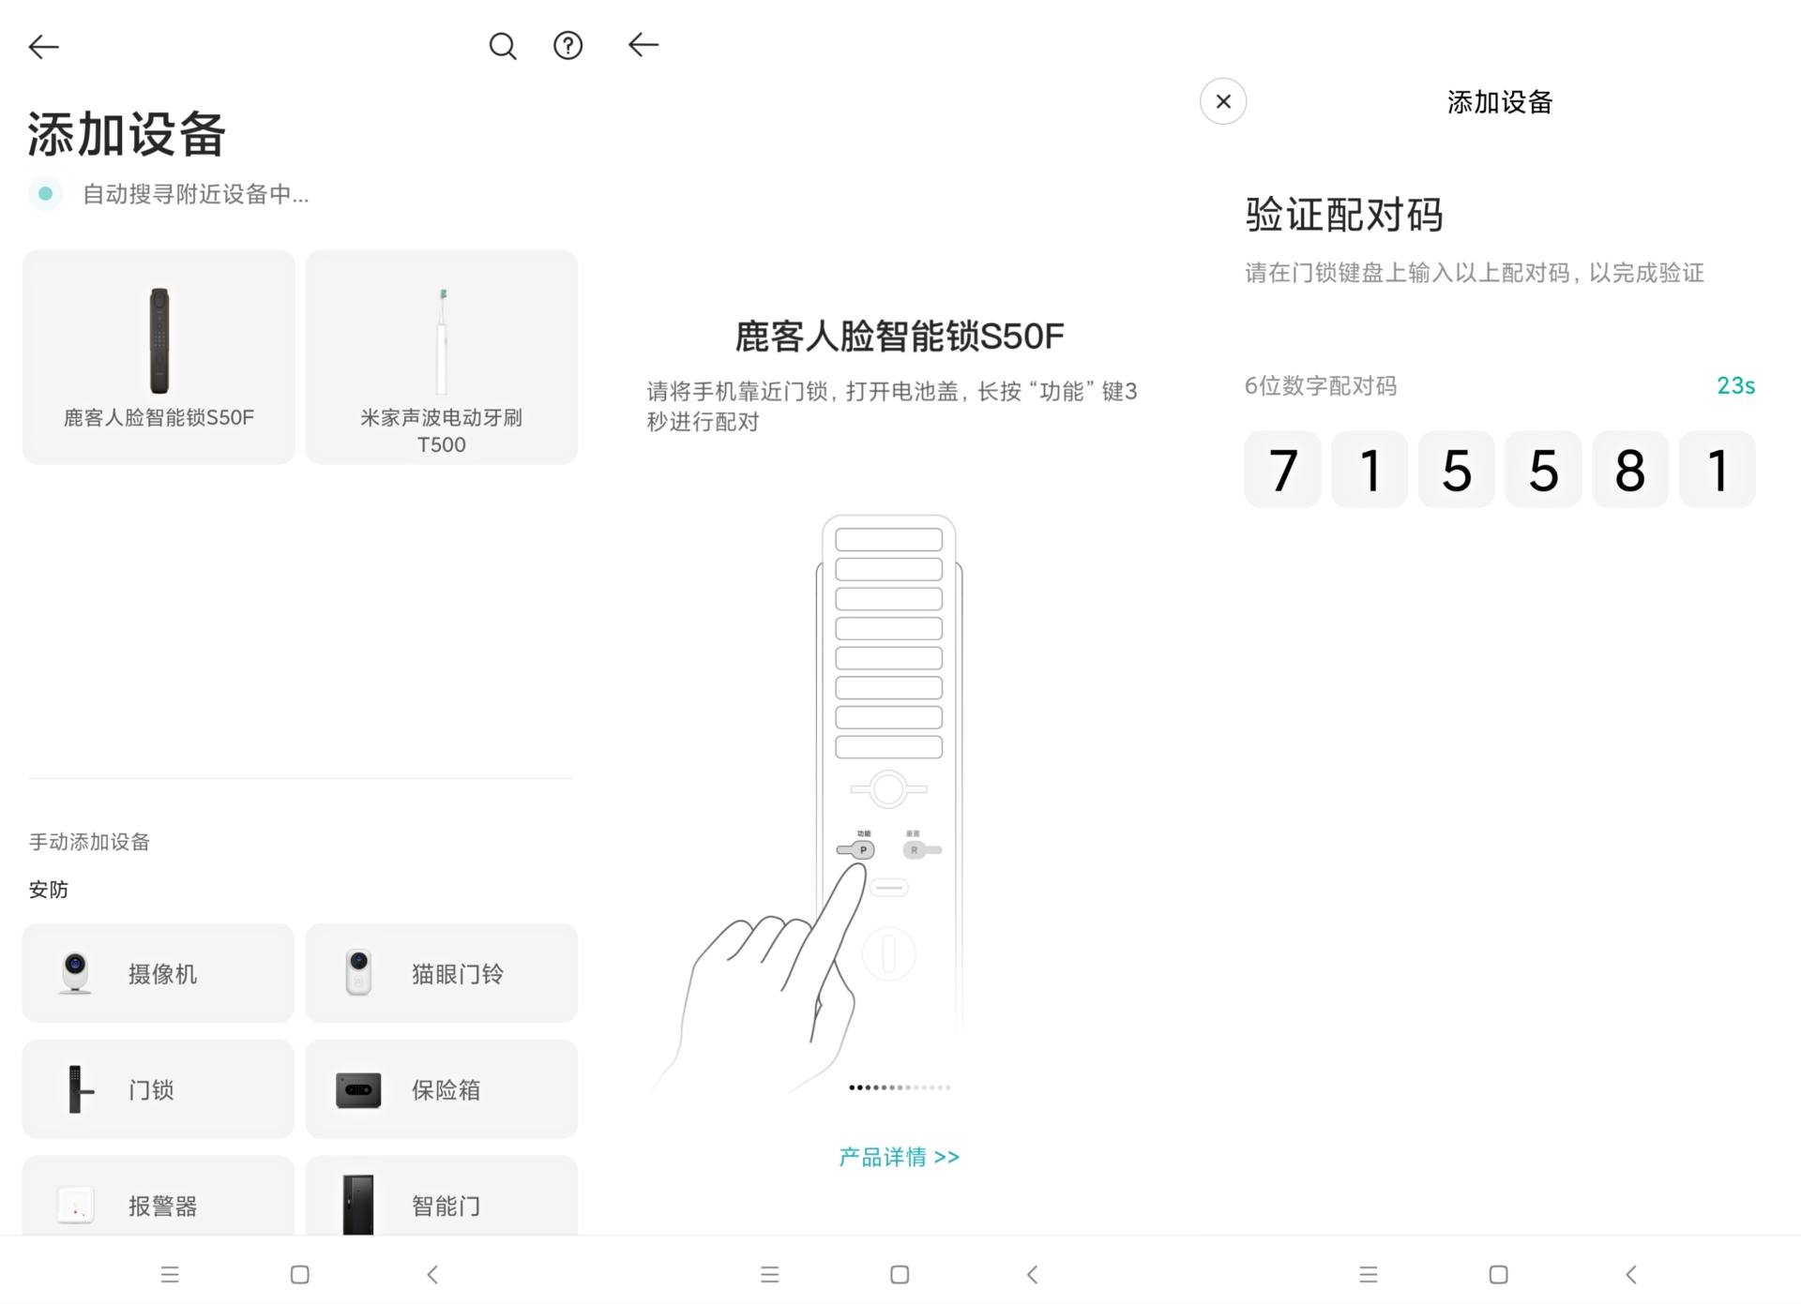Dismiss pairing page with the × button

1222,101
